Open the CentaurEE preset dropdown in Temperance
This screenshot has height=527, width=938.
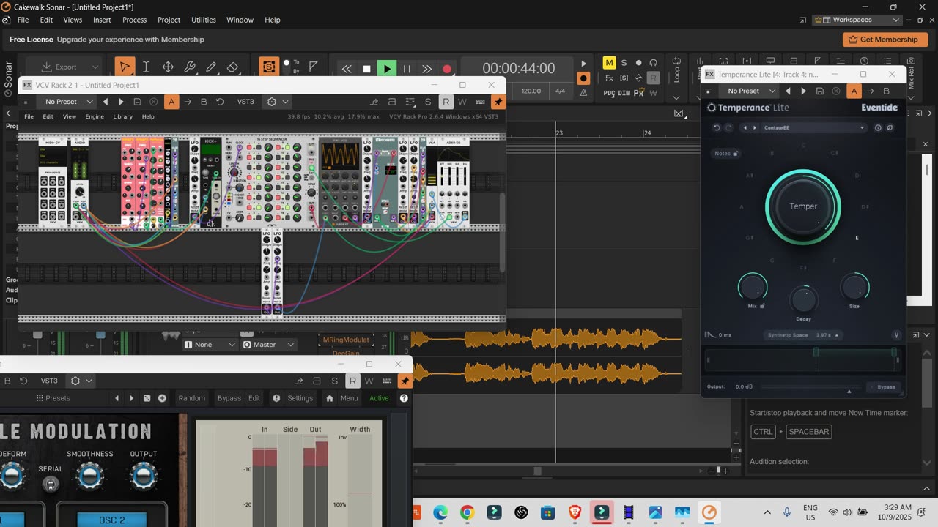coord(812,127)
